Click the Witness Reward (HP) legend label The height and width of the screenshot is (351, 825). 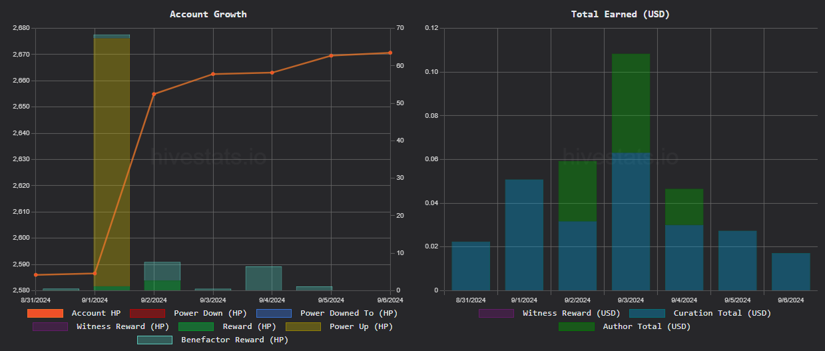[x=123, y=326]
